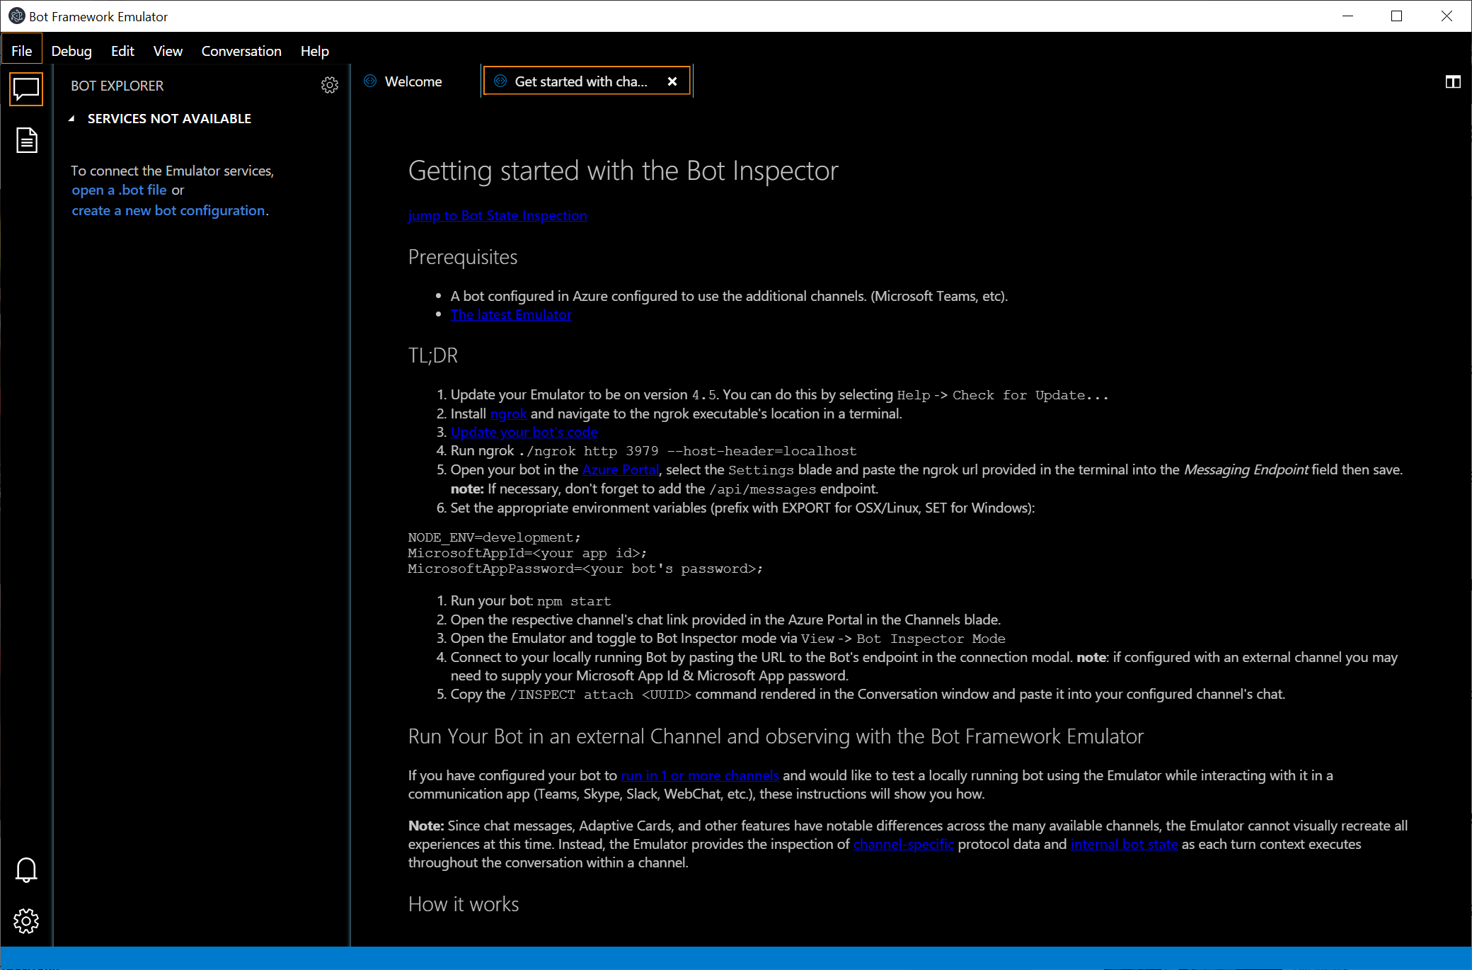Open the 'Update your bot's code' link

(524, 432)
